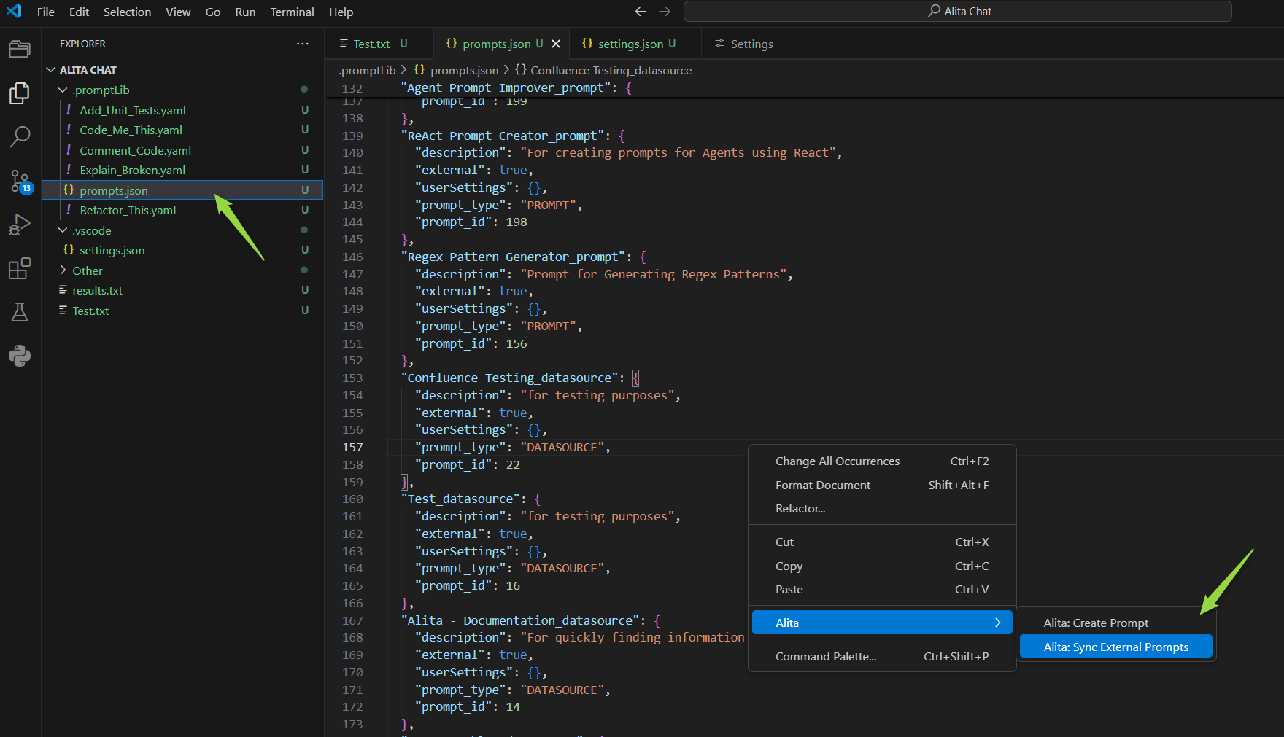Switch to the Settings tab
The height and width of the screenshot is (737, 1284).
[756, 44]
